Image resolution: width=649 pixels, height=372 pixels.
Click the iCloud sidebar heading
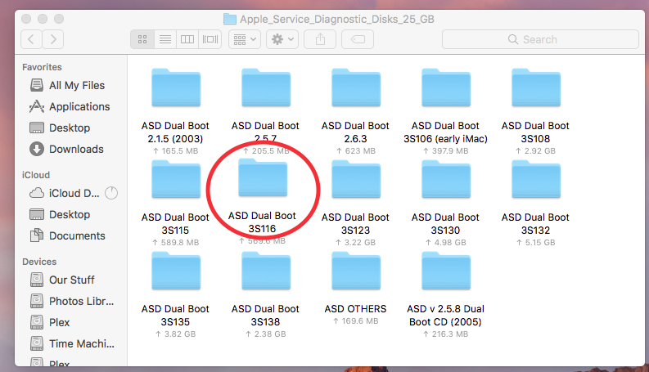tap(35, 175)
